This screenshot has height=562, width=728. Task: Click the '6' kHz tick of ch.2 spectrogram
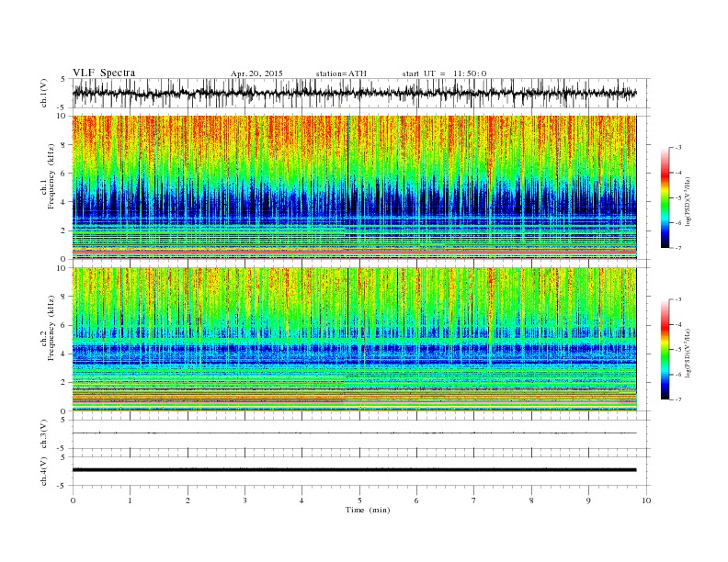point(64,325)
